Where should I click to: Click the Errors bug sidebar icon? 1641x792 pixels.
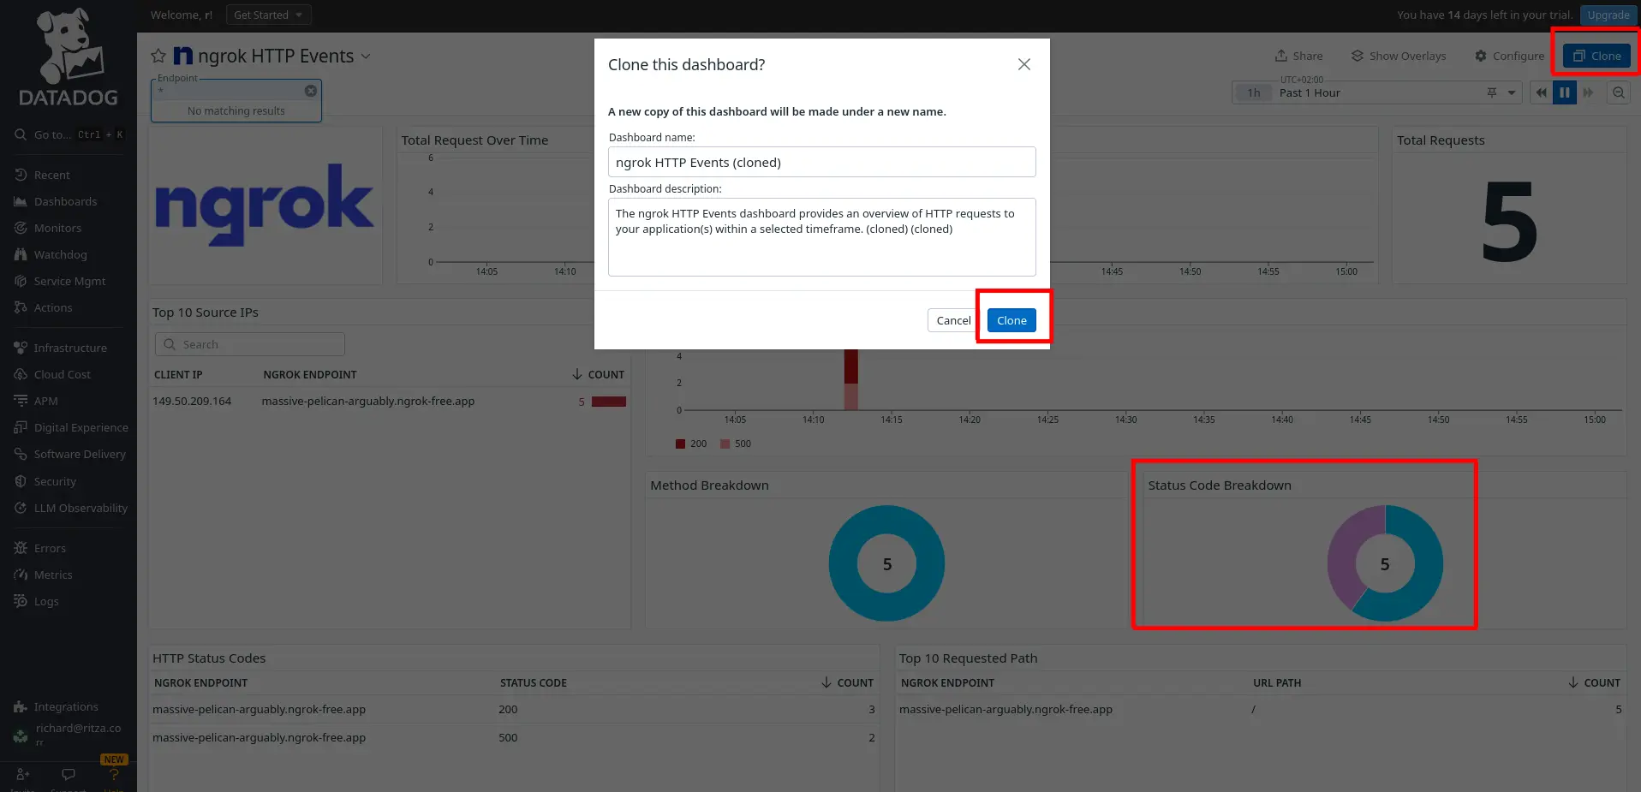coord(21,548)
